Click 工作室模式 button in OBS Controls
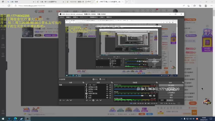215x121 pixels. [x=171, y=93]
